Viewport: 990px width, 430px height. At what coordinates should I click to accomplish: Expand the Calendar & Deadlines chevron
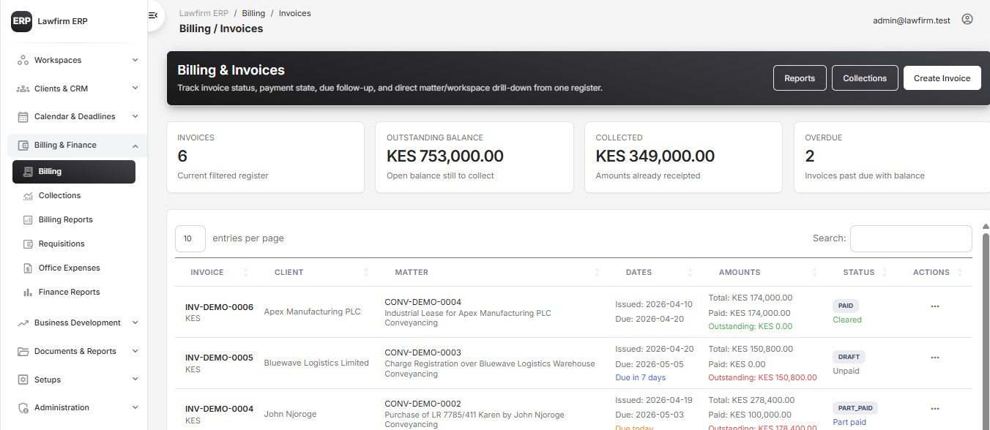(x=135, y=117)
